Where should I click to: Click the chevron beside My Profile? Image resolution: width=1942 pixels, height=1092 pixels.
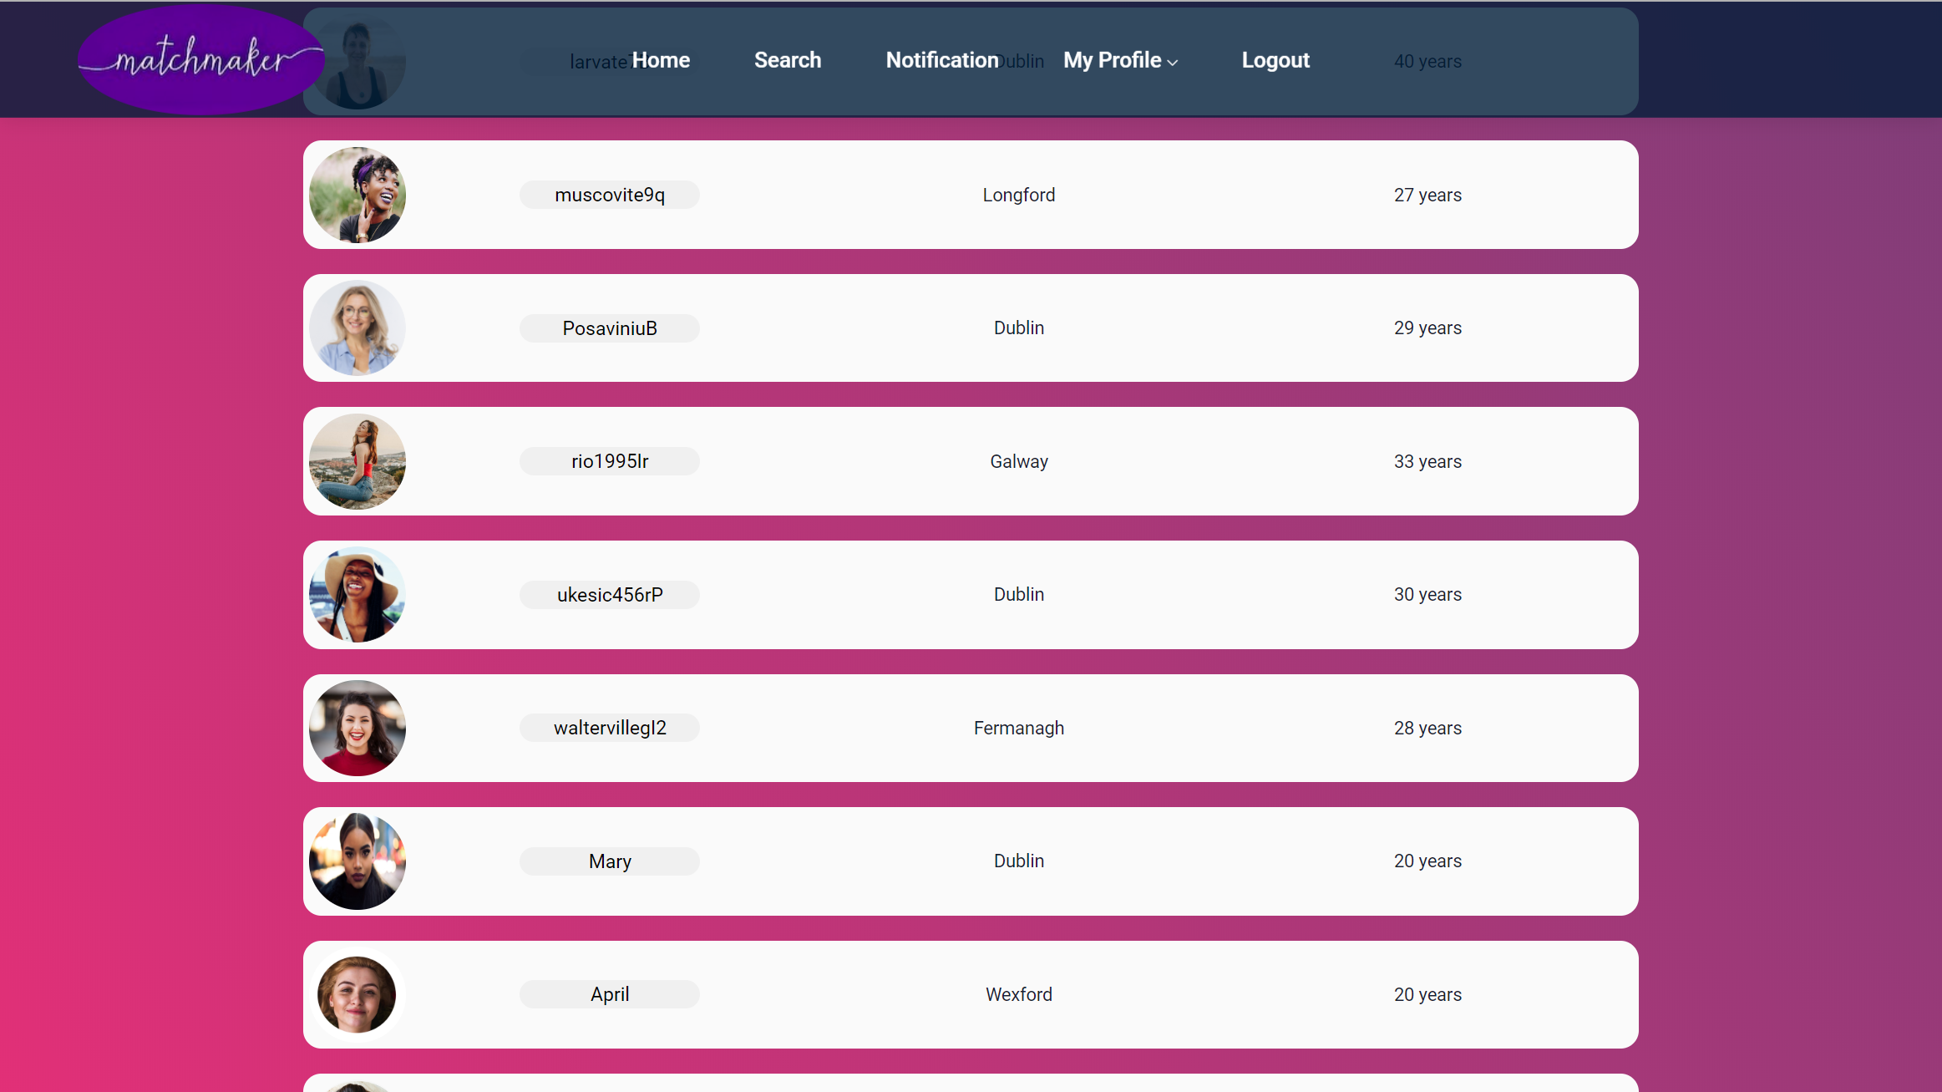pos(1173,63)
